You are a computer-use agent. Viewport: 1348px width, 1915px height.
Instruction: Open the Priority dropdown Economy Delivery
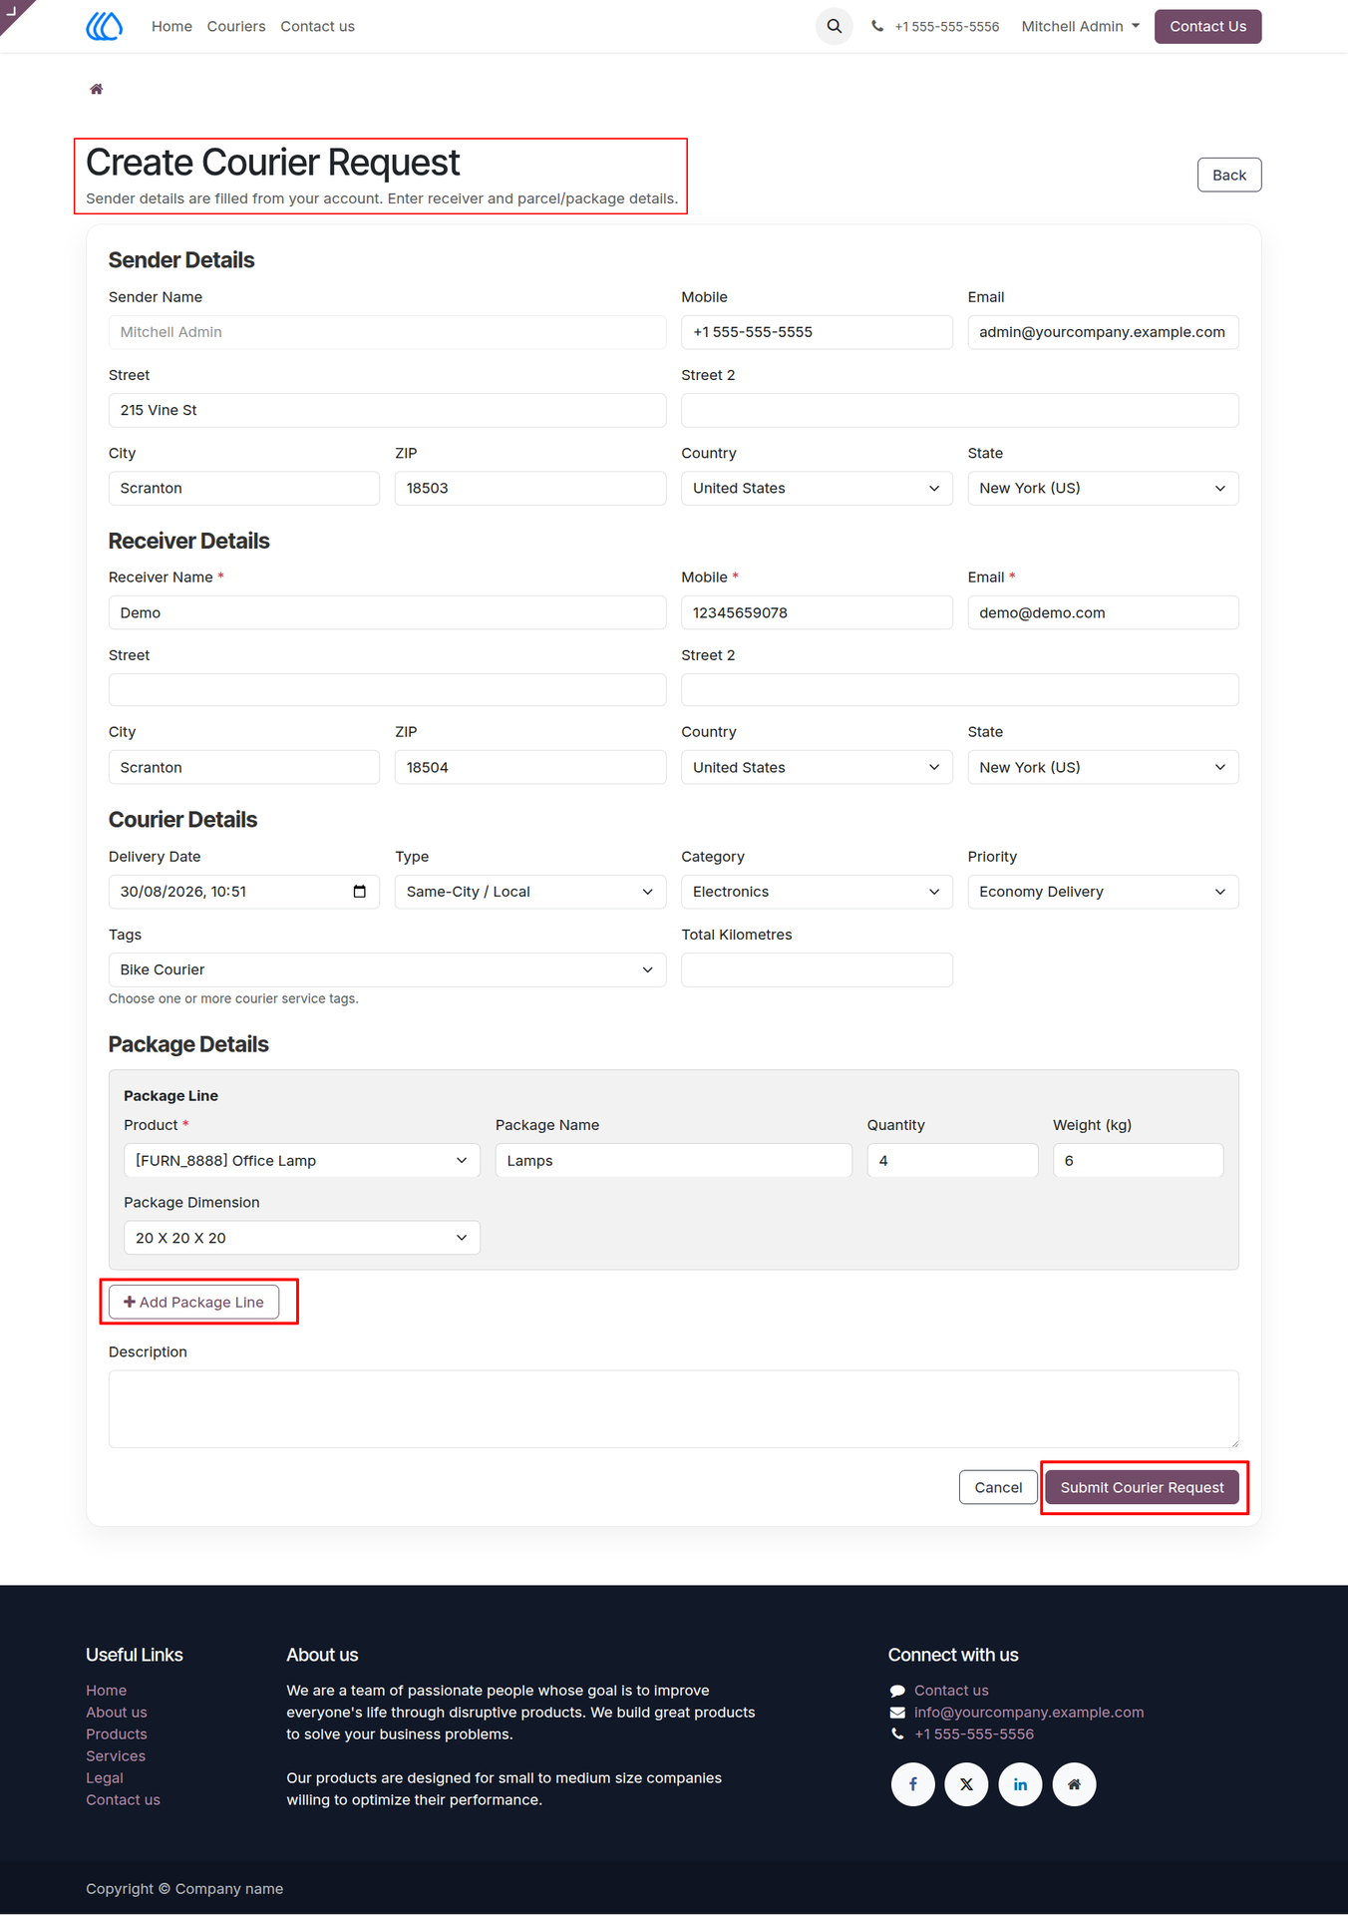point(1103,892)
